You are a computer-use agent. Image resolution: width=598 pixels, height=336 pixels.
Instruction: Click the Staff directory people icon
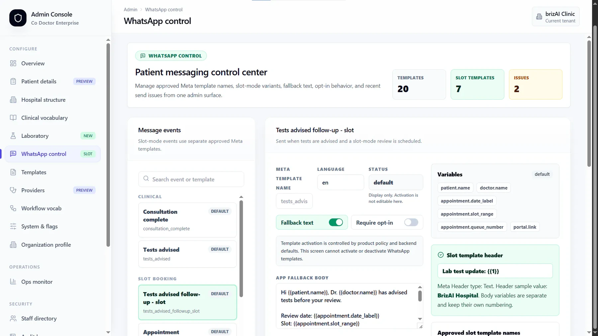pyautogui.click(x=13, y=318)
